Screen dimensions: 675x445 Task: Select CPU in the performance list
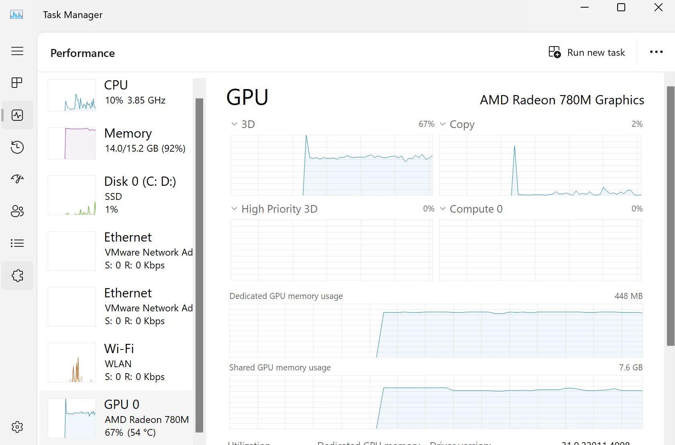pos(116,95)
